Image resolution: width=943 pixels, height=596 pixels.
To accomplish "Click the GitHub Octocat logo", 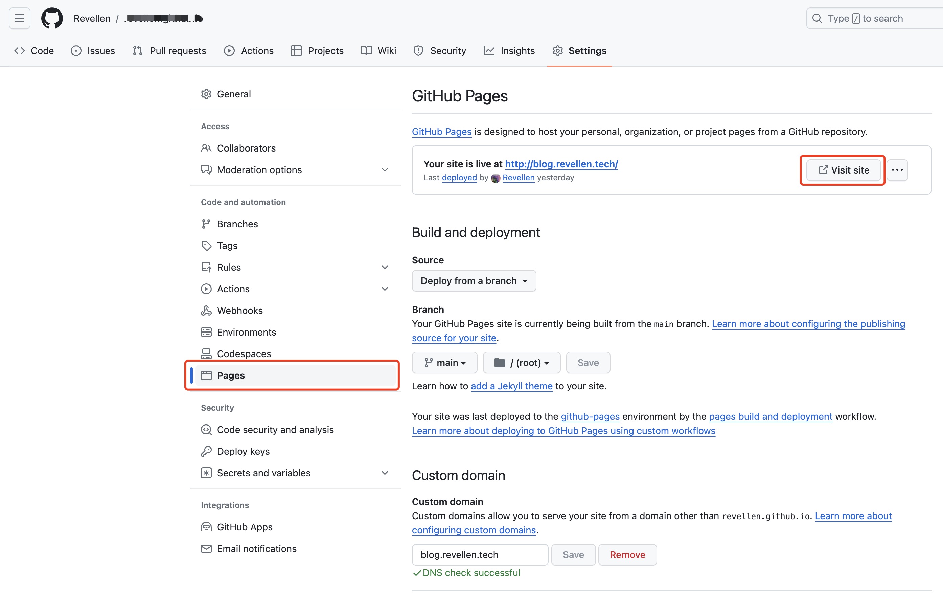I will coord(52,18).
